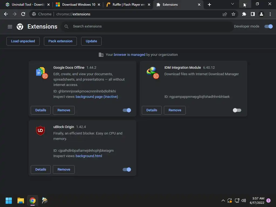Click the browser forward arrow

coord(15,14)
